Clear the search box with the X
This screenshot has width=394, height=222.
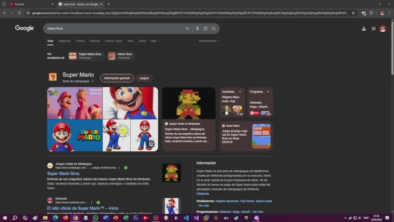click(x=187, y=28)
